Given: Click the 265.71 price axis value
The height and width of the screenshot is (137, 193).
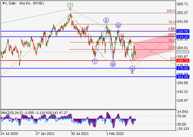Looking at the screenshot, I should coord(182,4).
